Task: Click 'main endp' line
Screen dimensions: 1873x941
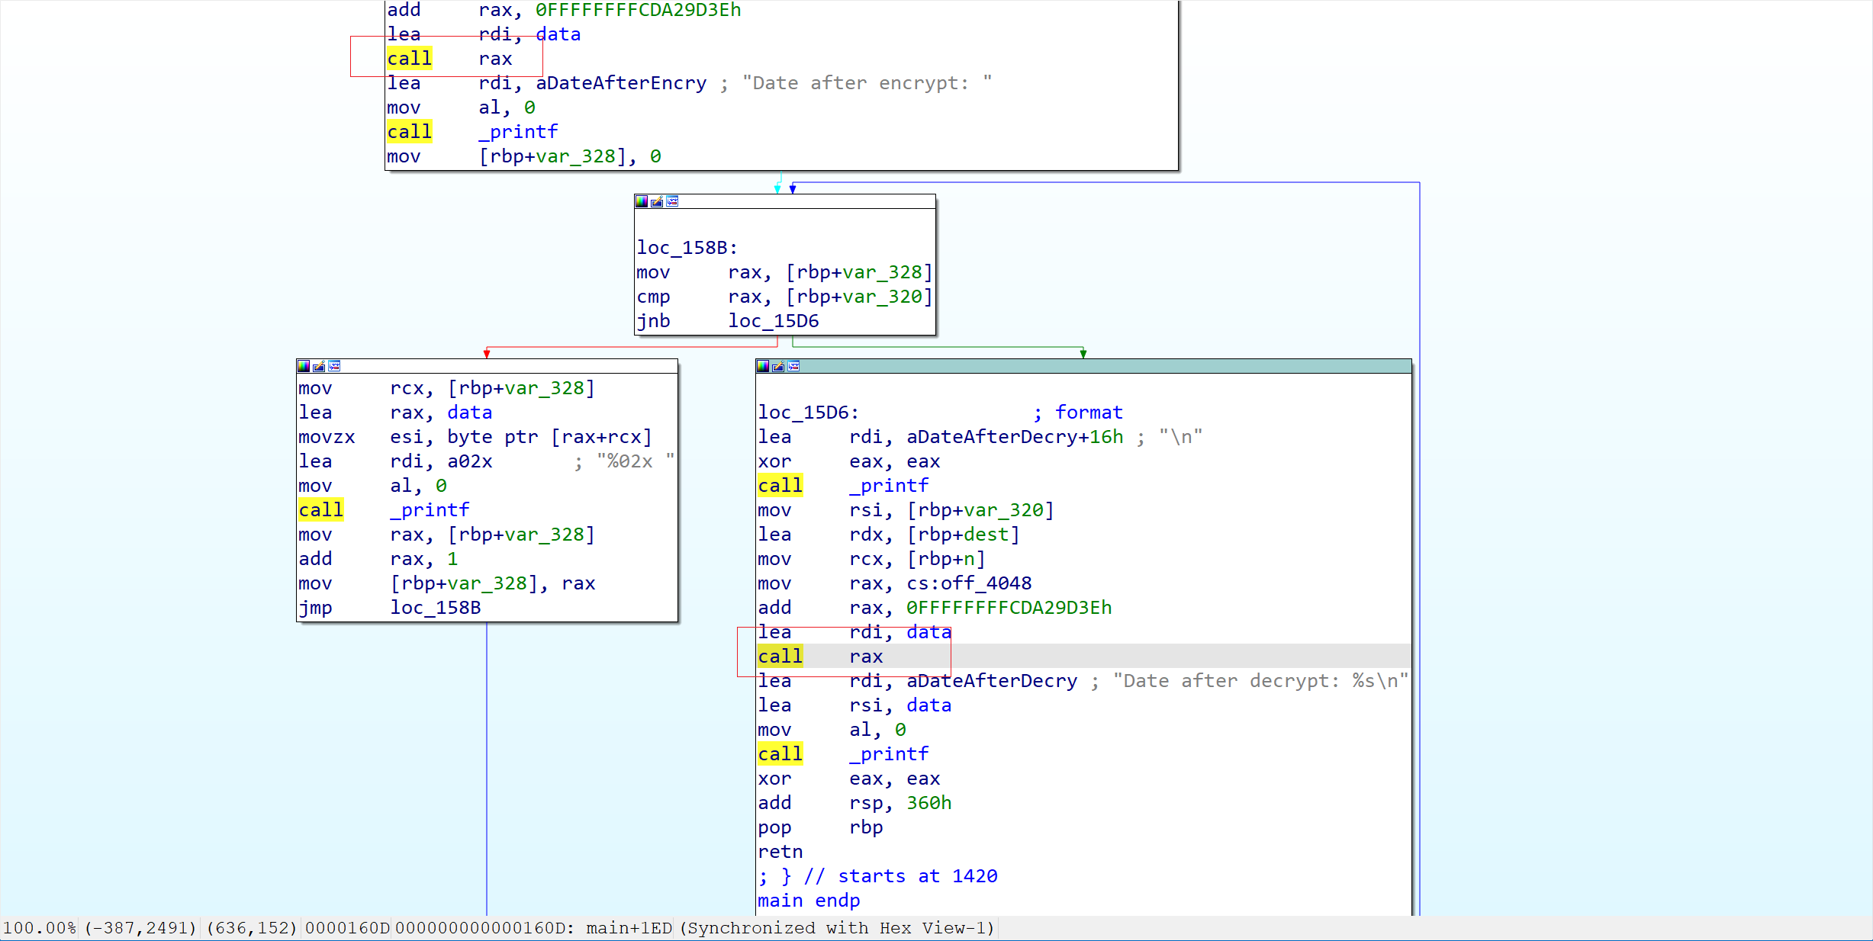Action: click(x=809, y=901)
